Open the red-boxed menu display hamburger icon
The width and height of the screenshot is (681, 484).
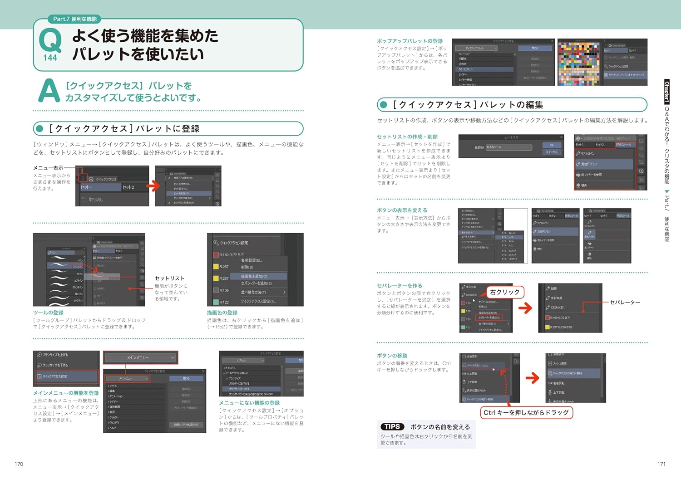point(83,178)
